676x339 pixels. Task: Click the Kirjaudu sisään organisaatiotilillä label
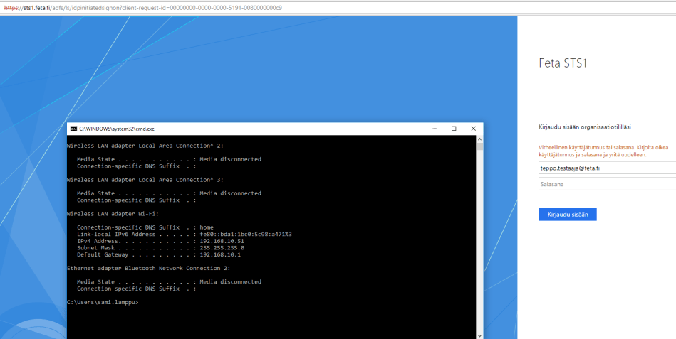click(585, 127)
